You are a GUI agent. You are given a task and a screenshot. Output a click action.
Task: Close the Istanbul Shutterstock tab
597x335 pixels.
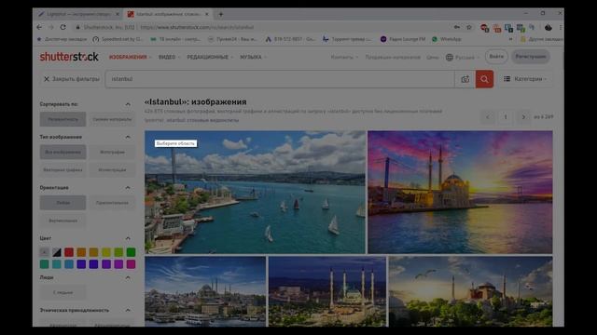(207, 14)
